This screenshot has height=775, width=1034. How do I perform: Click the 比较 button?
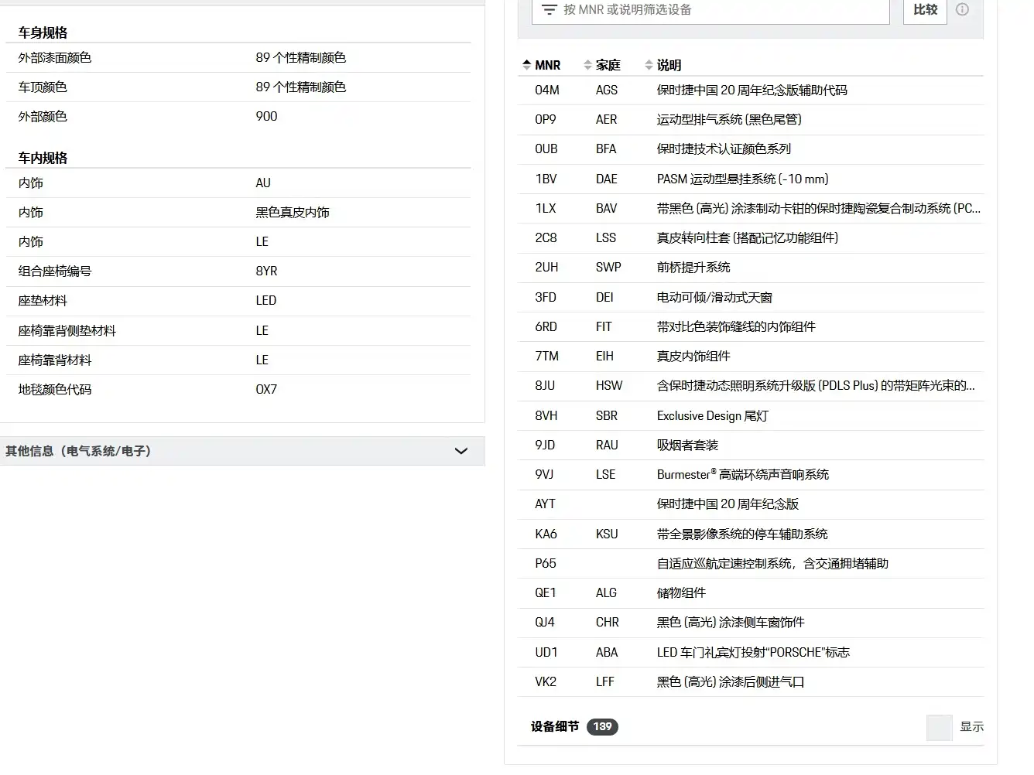pos(925,9)
